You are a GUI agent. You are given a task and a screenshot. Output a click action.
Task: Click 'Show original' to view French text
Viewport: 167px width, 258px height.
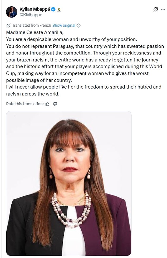tap(64, 26)
